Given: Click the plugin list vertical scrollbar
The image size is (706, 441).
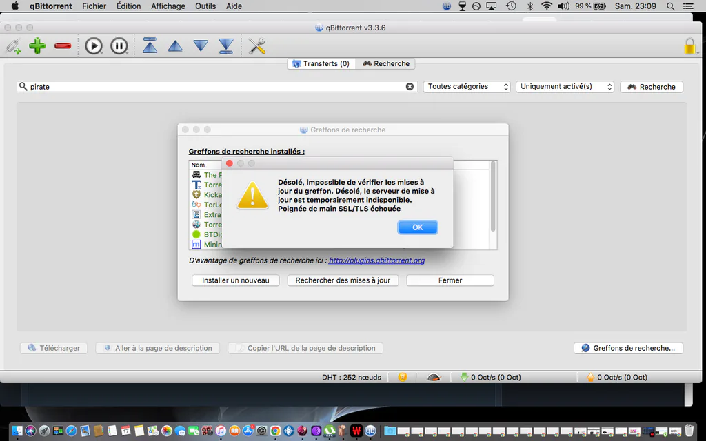Looking at the screenshot, I should [493, 196].
